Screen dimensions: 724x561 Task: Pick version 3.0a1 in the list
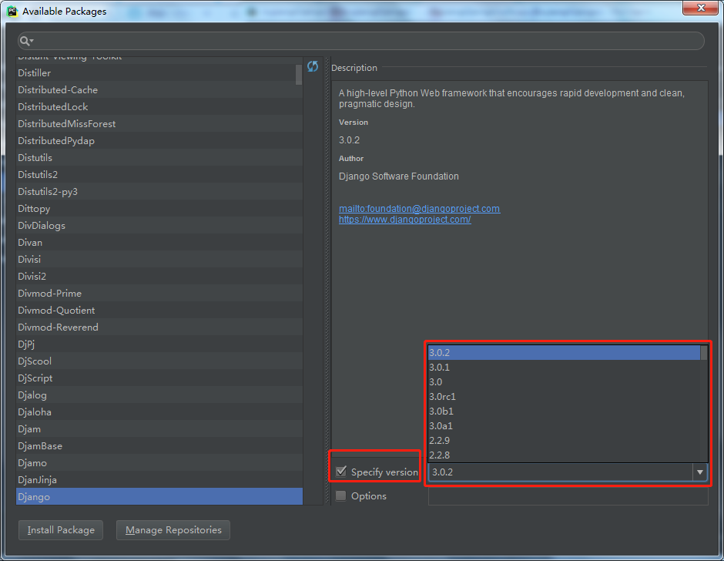pos(564,426)
